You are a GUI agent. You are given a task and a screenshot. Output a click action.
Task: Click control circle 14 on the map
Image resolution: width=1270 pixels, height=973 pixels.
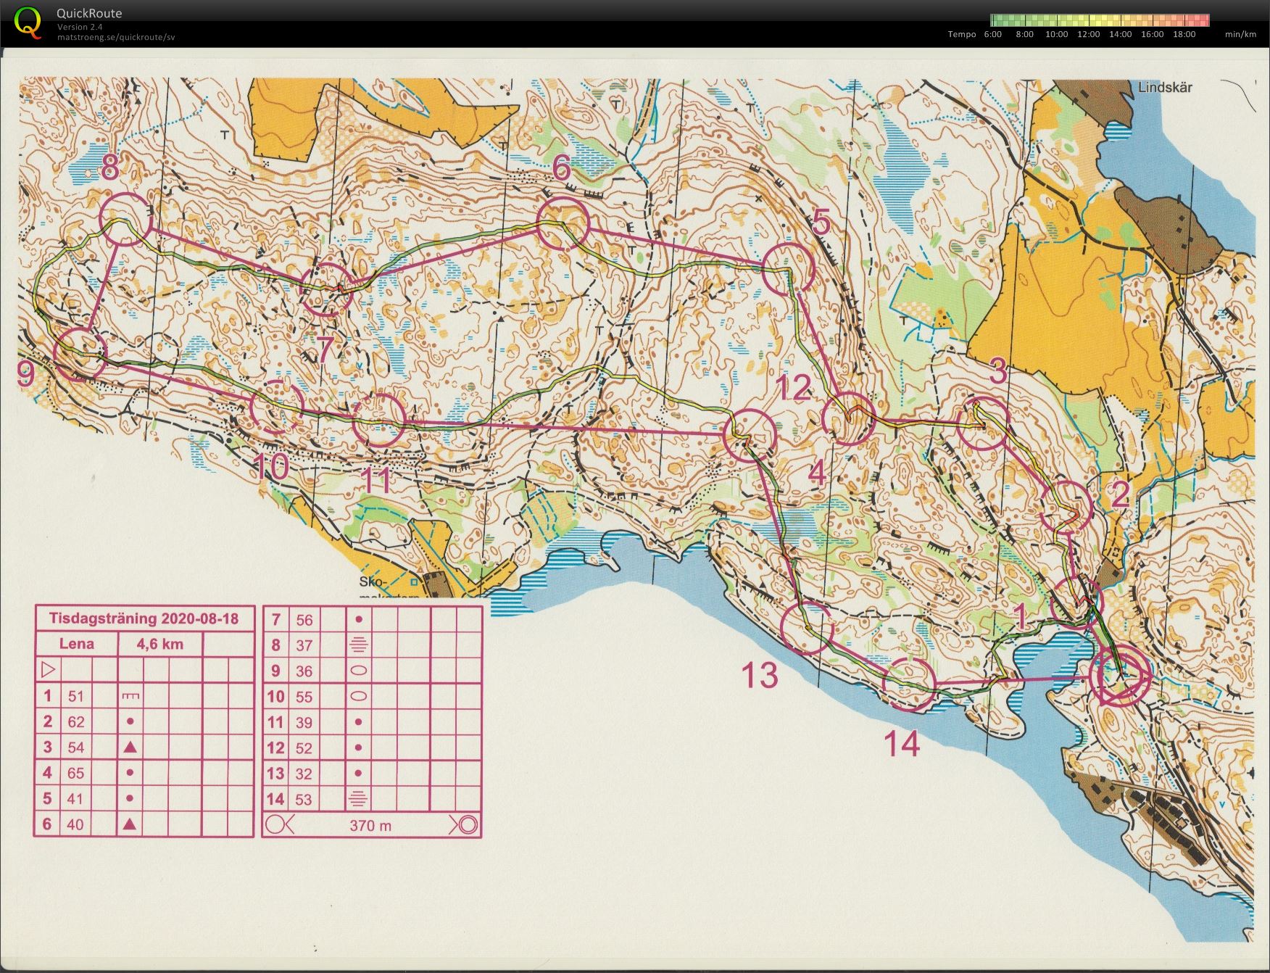[910, 684]
